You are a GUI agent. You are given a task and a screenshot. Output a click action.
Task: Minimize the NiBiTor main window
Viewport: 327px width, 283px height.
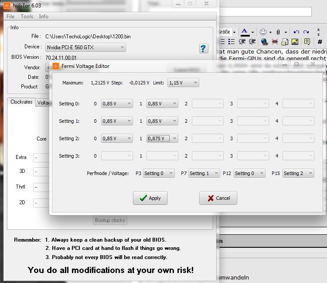(x=178, y=4)
